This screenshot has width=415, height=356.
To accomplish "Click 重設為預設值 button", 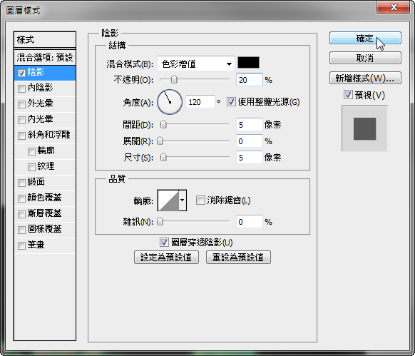I will [238, 258].
